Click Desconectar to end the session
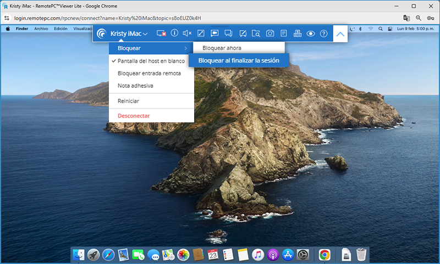Screen dimensions: 440x264 tap(151, 116)
